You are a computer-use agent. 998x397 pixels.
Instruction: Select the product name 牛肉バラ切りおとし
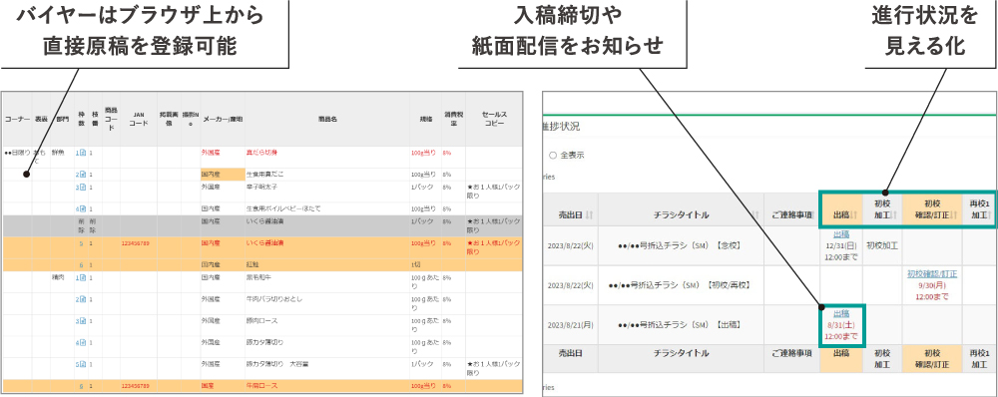click(273, 299)
